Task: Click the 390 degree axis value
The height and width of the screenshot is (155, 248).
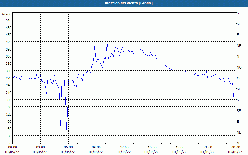Action: (9, 49)
